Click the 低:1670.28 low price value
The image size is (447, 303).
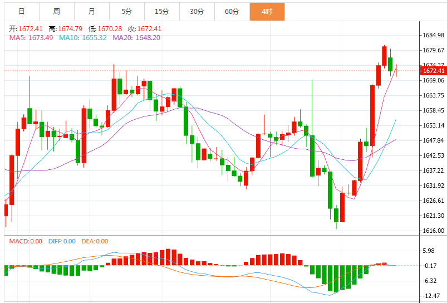[105, 29]
